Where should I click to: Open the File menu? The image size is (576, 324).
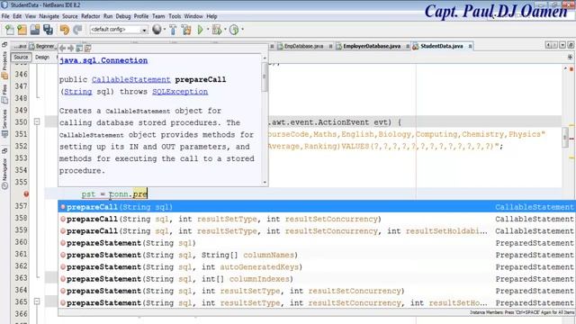[x=5, y=16]
